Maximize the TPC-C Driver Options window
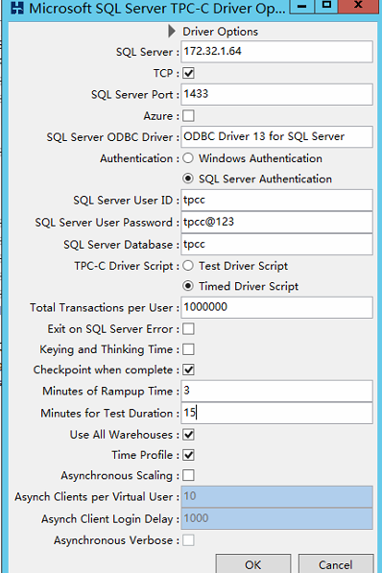Screen dimensions: 382x573 (326, 6)
